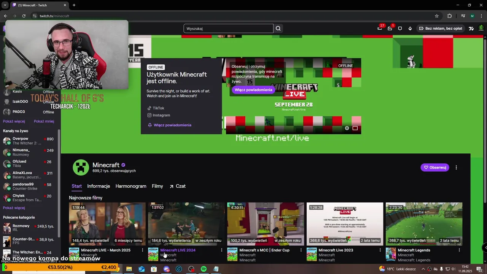487x274 pixels.
Task: Open options for Minecraft LIVE - March 2025 video
Action: tap(143, 250)
